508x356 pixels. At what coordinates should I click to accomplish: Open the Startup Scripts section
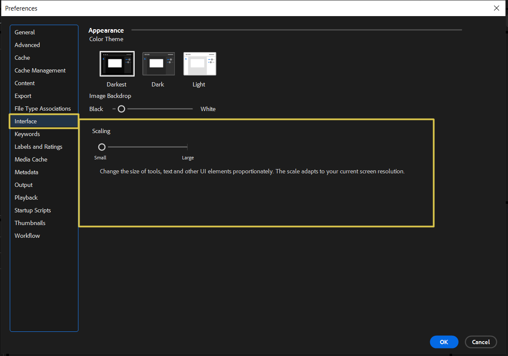(x=33, y=210)
